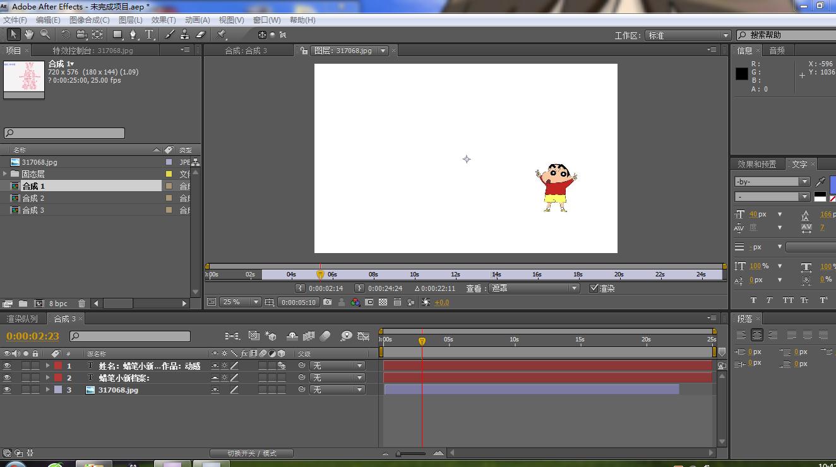Click the exposure value +0.0
Viewport: 836px width, 467px height.
click(x=442, y=302)
